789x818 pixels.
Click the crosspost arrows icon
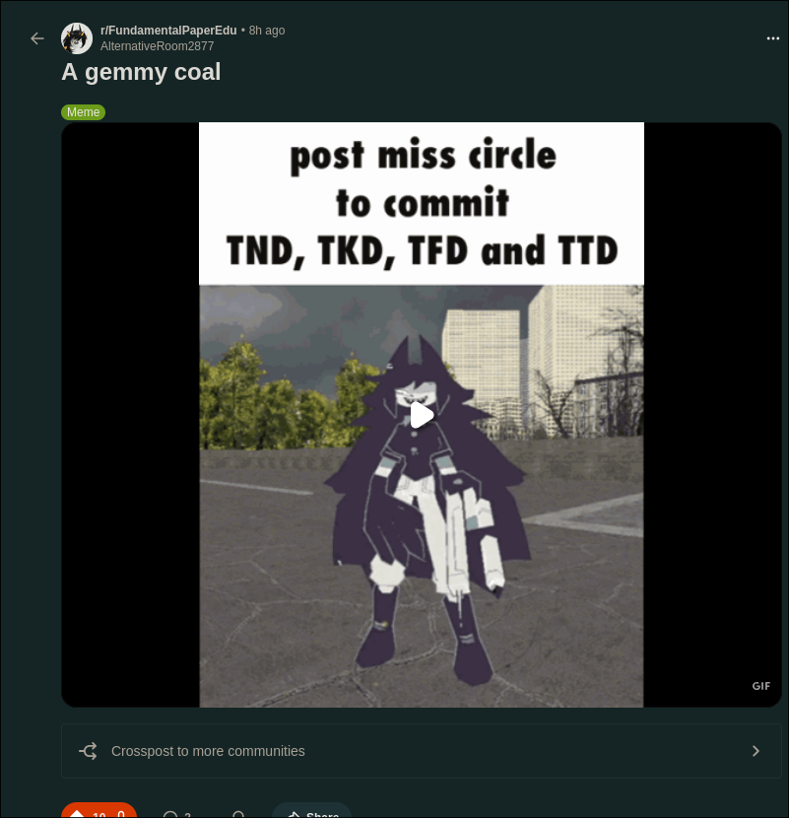[88, 751]
